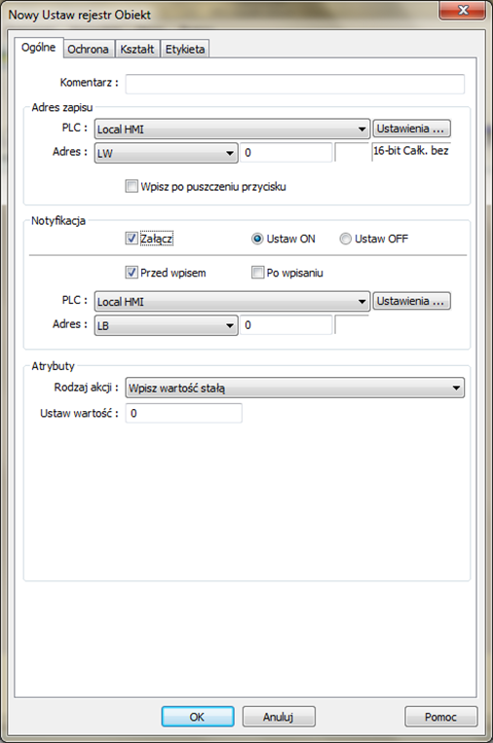Check the Po wpisaniu checkbox
Viewport: 493px width, 743px height.
coord(257,272)
